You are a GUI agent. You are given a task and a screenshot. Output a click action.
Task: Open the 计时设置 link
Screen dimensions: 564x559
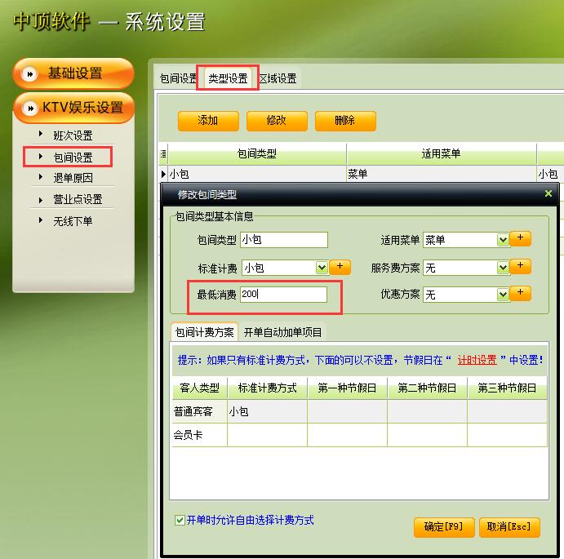tap(477, 360)
